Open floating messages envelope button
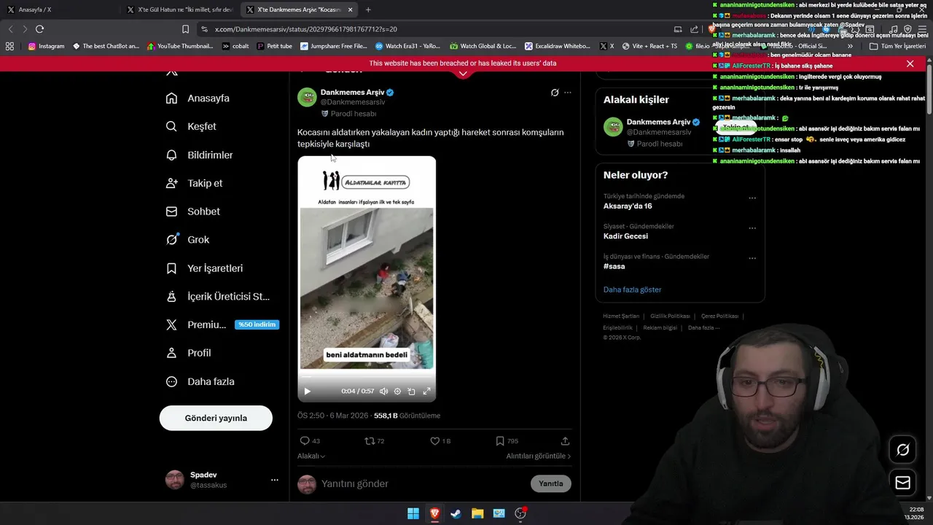This screenshot has width=933, height=525. pos(902,483)
